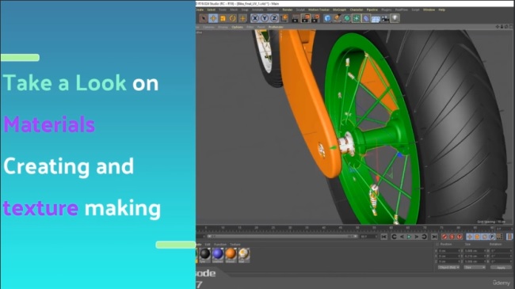
Task: Jump to end of the timeline
Action: coord(434,237)
